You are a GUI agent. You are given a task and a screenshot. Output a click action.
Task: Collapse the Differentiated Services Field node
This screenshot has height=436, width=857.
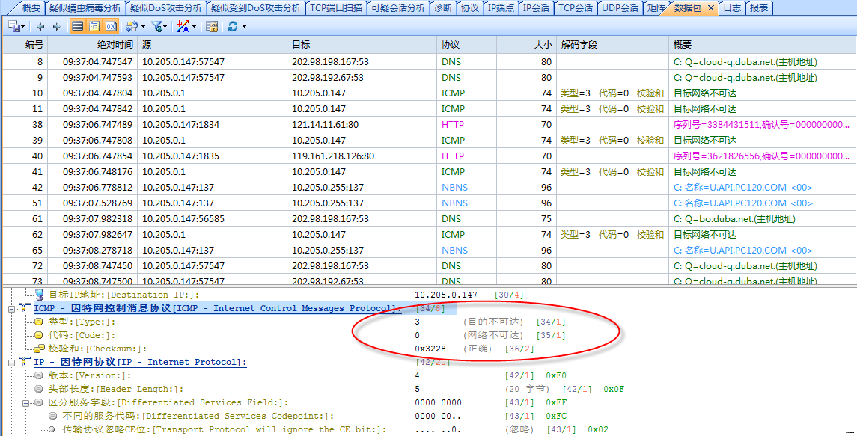click(26, 402)
